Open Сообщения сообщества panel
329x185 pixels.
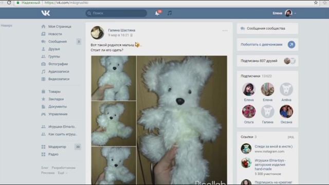pos(267,28)
